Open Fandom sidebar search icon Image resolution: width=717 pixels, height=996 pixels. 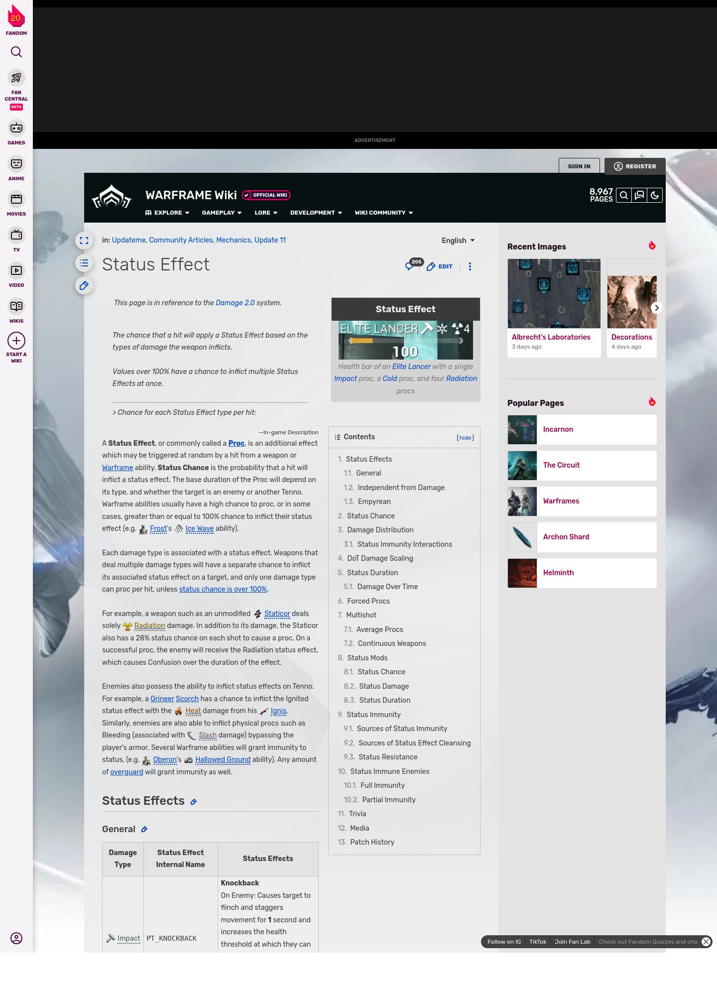point(16,52)
